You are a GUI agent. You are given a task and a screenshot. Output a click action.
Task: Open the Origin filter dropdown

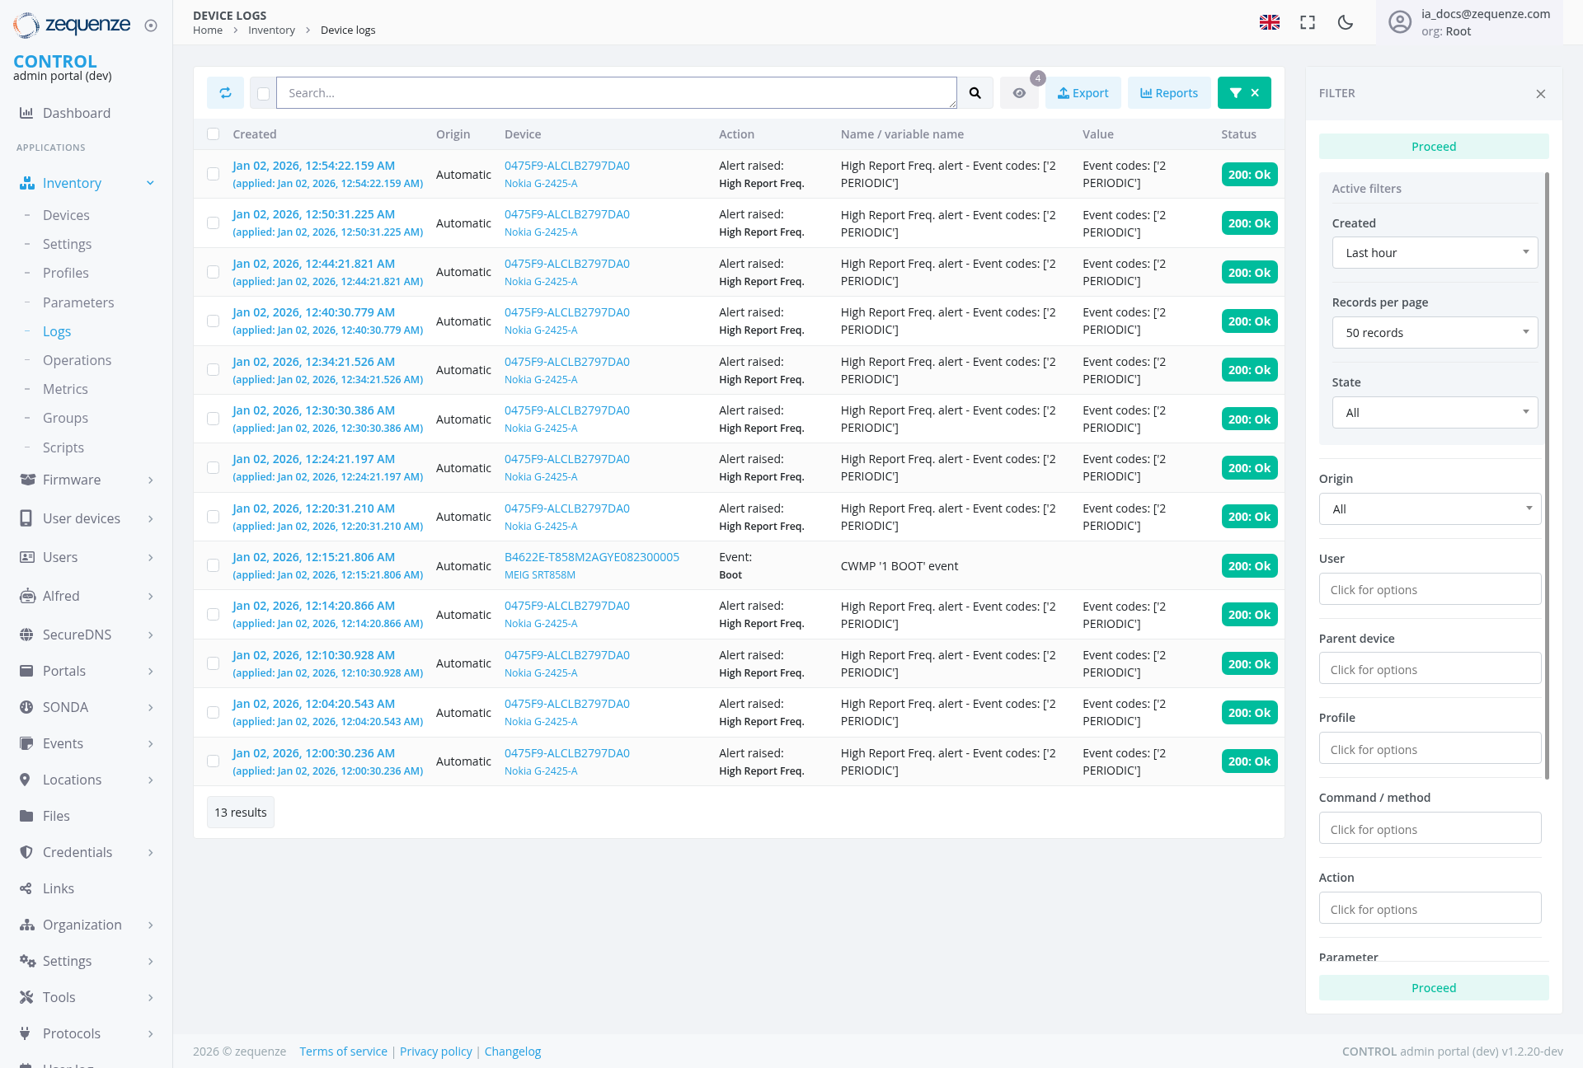[x=1430, y=509]
